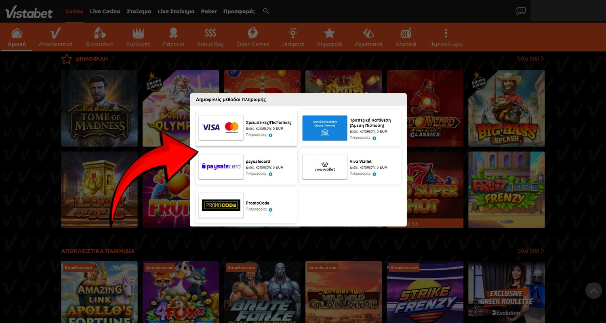Click the Vistabet logo
Screen dimensions: 606x323
click(29, 12)
